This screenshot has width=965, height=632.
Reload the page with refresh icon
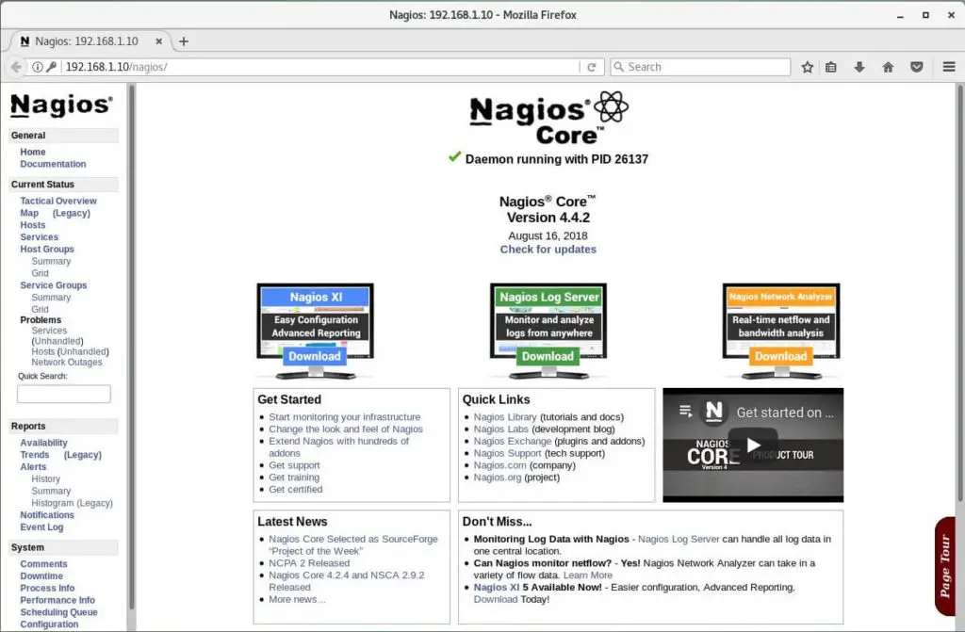pos(592,67)
